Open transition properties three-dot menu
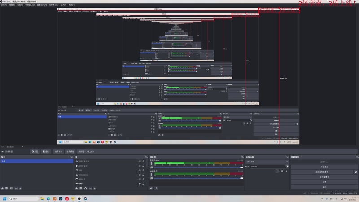The height and width of the screenshot is (202, 359). [286, 171]
